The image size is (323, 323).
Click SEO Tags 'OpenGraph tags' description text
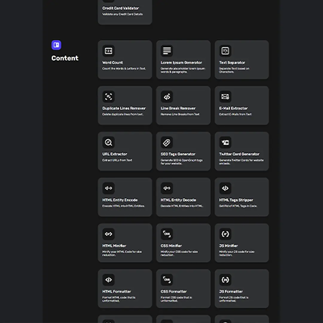182,162
